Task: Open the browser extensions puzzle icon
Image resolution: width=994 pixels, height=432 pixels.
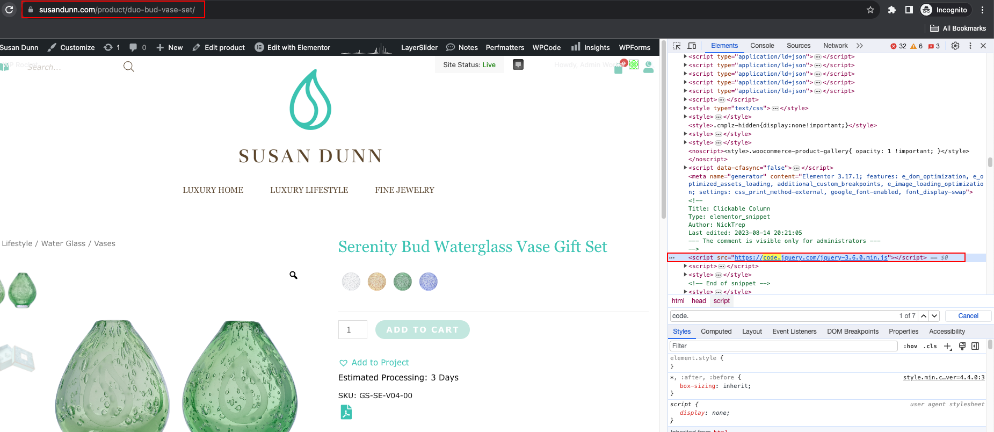Action: [892, 10]
